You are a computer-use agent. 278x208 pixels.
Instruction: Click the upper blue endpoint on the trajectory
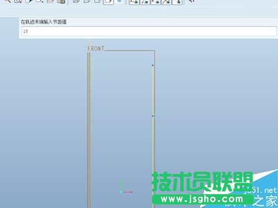(152, 65)
